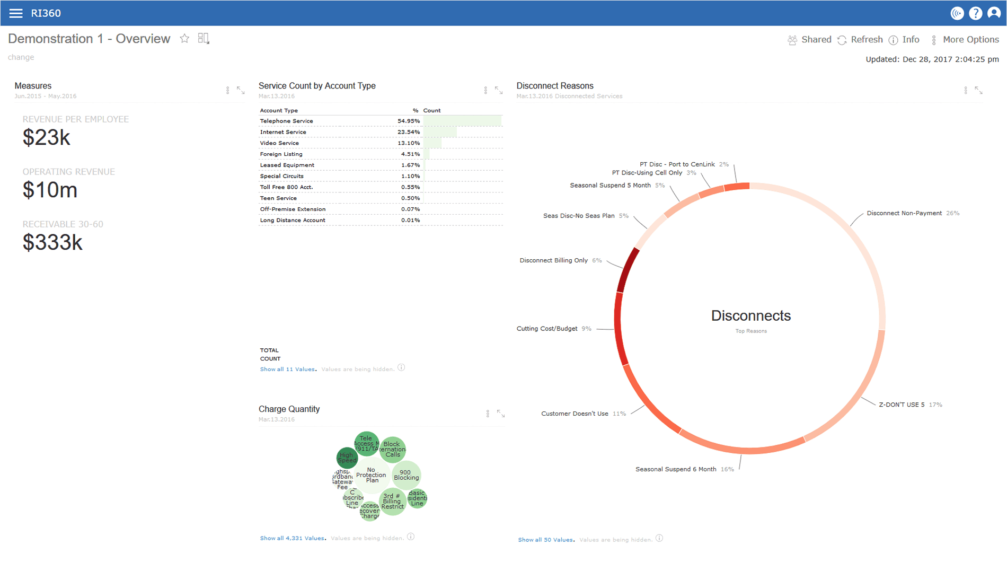Select the dark red Disconnect Billing Only segment
The width and height of the screenshot is (1007, 571).
[627, 269]
